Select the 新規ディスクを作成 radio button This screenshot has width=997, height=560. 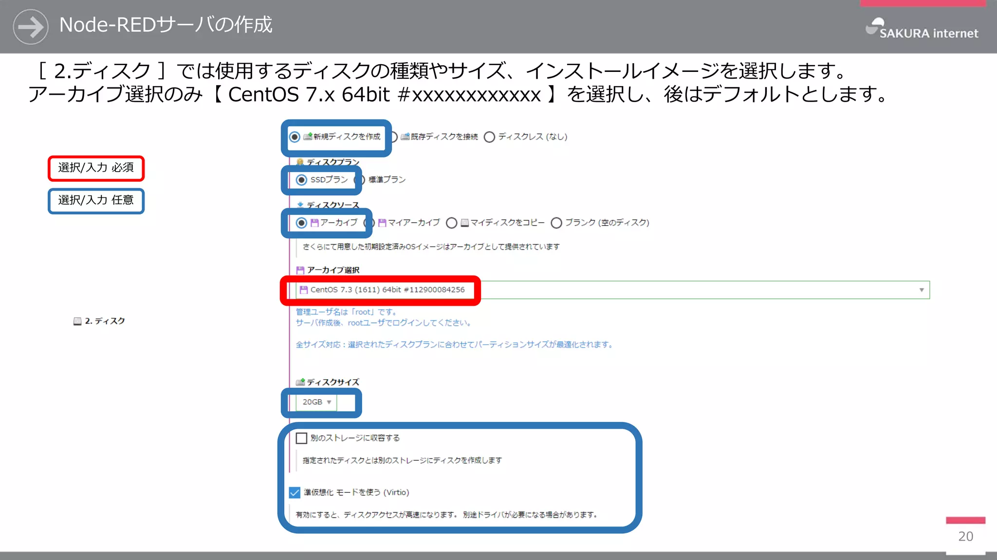tap(295, 137)
